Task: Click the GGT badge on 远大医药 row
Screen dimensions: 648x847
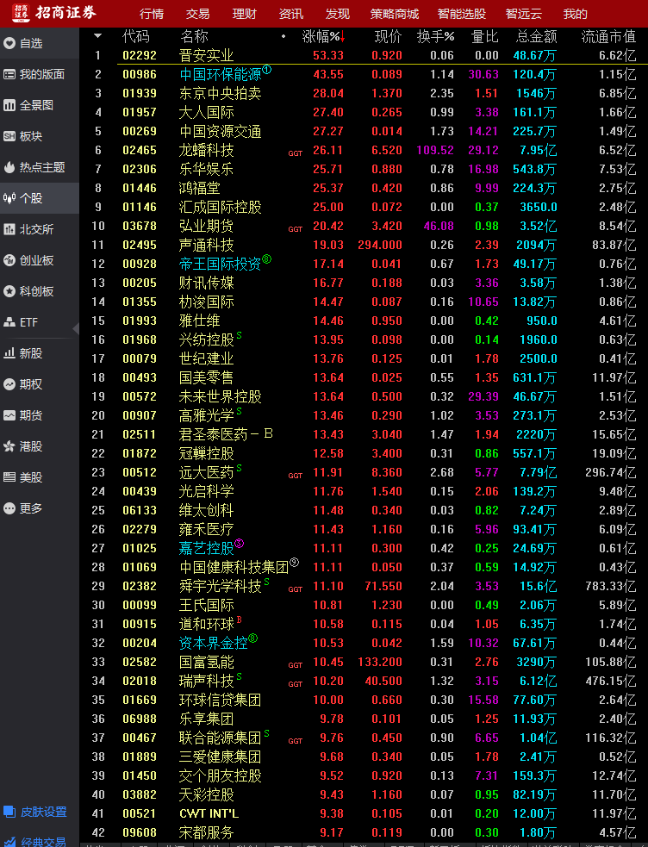Action: [296, 476]
